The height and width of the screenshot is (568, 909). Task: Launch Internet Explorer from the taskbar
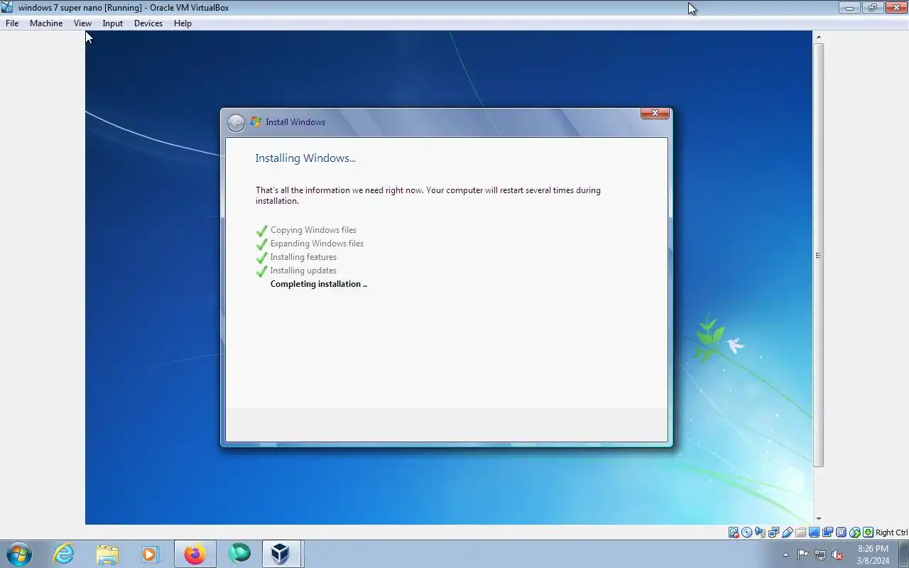[64, 554]
